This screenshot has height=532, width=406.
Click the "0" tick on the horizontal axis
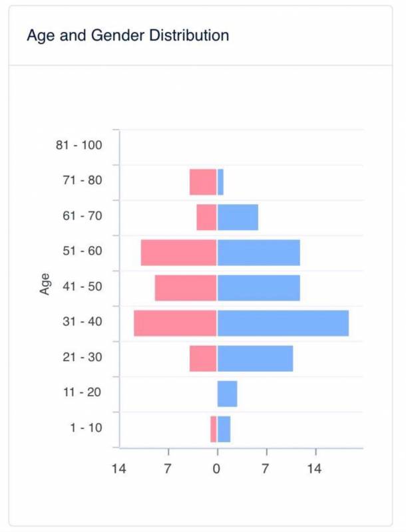(x=216, y=469)
